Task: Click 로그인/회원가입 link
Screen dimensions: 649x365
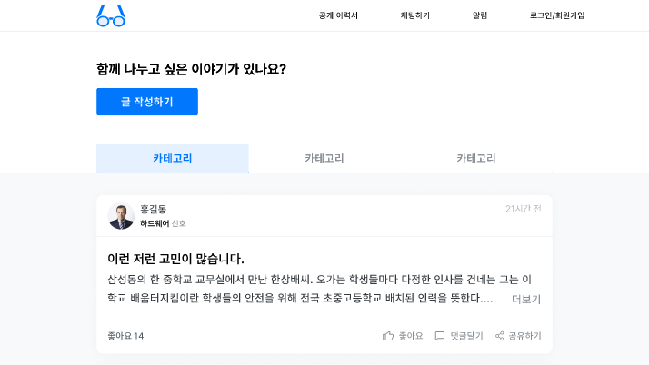Action: tap(557, 15)
